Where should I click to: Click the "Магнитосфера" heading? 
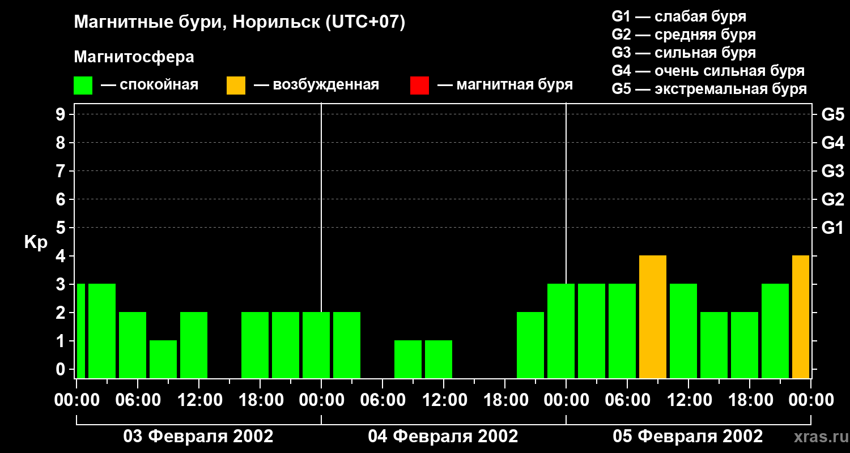[x=134, y=57]
